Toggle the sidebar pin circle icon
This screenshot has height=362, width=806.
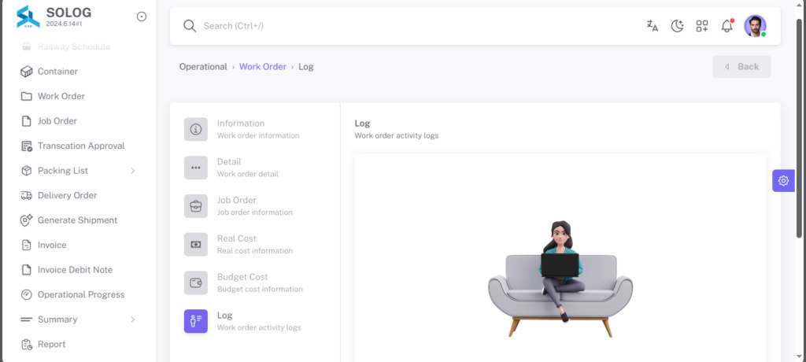(x=142, y=17)
